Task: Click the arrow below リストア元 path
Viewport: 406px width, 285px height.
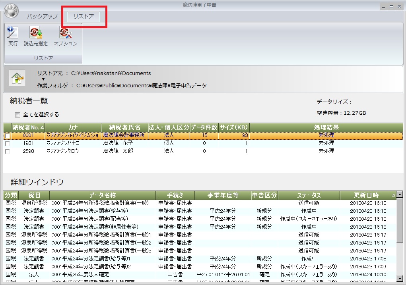Action: (43, 79)
